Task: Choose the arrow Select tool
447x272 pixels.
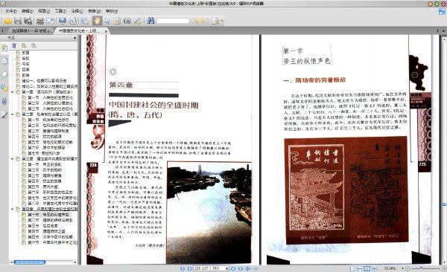Action: (x=107, y=21)
